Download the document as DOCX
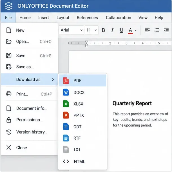172x172 pixels. [x=82, y=92]
